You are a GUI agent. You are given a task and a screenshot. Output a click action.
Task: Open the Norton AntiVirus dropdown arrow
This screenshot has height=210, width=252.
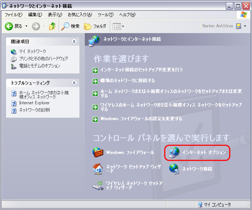(245, 26)
